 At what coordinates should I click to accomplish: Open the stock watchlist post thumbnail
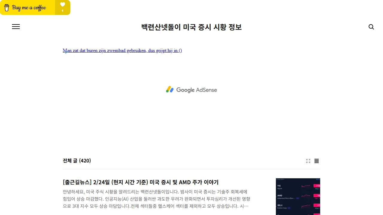click(x=298, y=196)
